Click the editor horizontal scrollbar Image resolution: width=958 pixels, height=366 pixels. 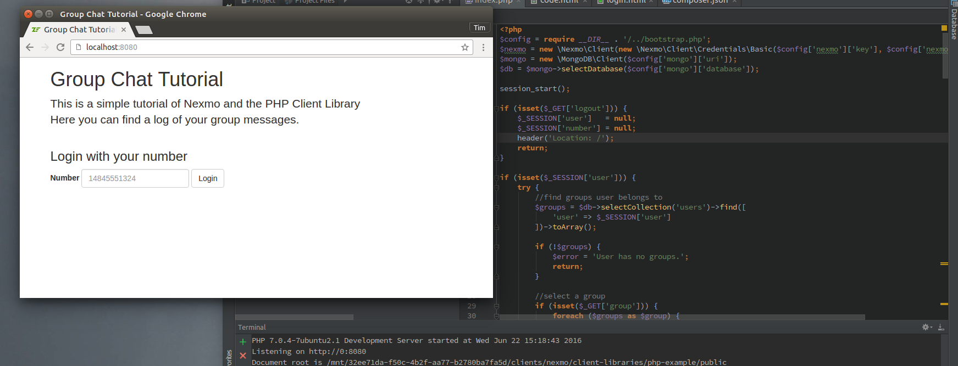point(682,317)
